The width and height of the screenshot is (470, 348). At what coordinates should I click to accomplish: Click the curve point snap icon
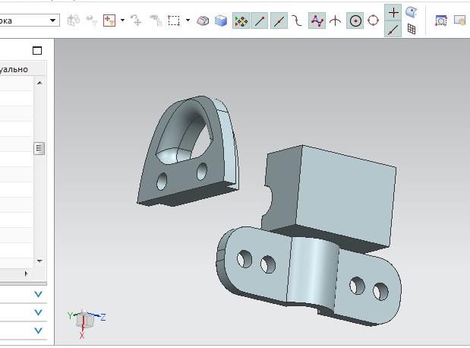point(297,21)
